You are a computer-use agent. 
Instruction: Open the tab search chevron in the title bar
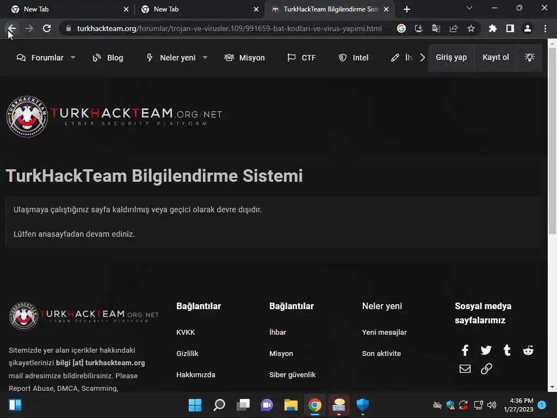tap(469, 8)
